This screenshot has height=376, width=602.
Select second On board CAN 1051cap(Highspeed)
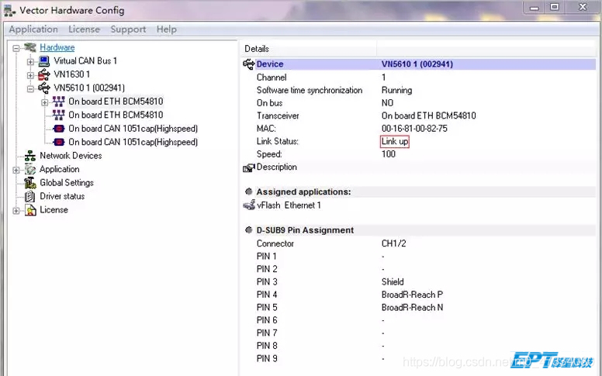pos(133,142)
